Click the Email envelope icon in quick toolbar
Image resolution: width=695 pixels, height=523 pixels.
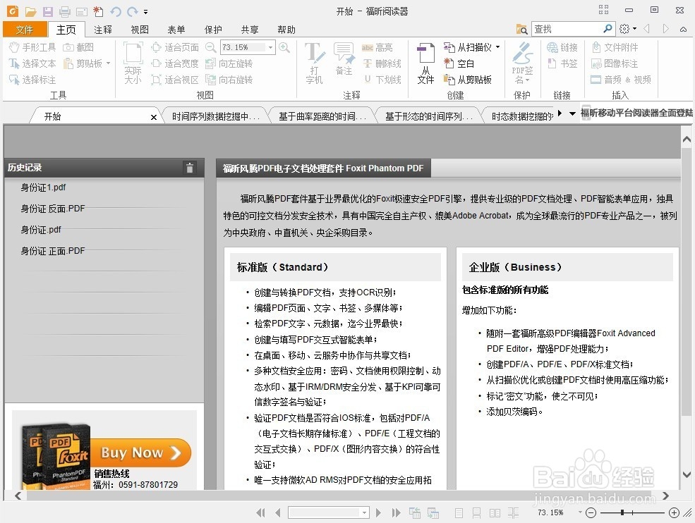(x=82, y=12)
